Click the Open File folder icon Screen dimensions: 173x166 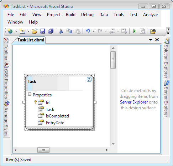pos(35,31)
